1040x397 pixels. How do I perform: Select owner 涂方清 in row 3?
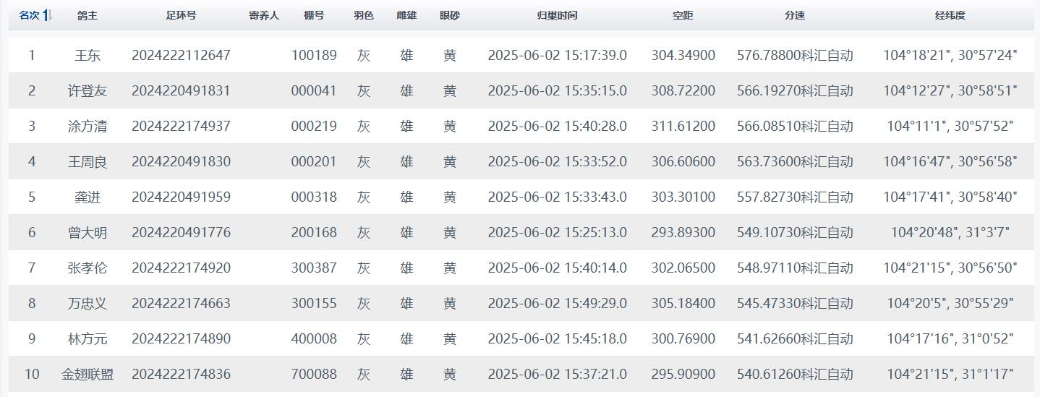pos(88,127)
